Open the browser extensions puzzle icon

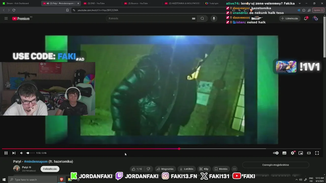(x=304, y=10)
